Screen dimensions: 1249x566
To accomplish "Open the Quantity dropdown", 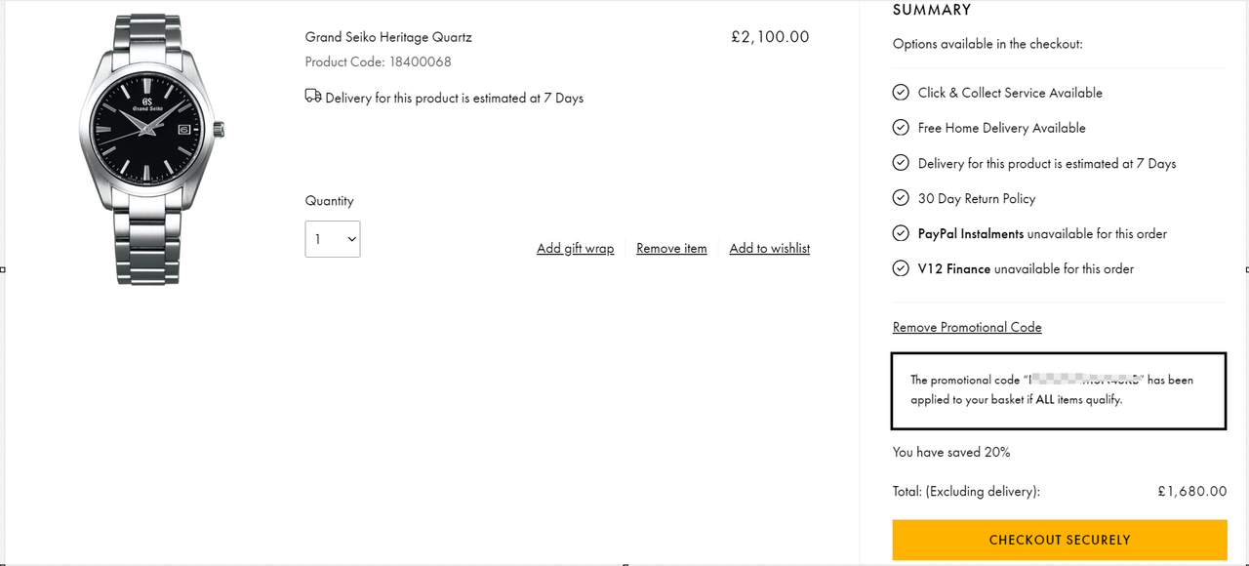I will [333, 239].
